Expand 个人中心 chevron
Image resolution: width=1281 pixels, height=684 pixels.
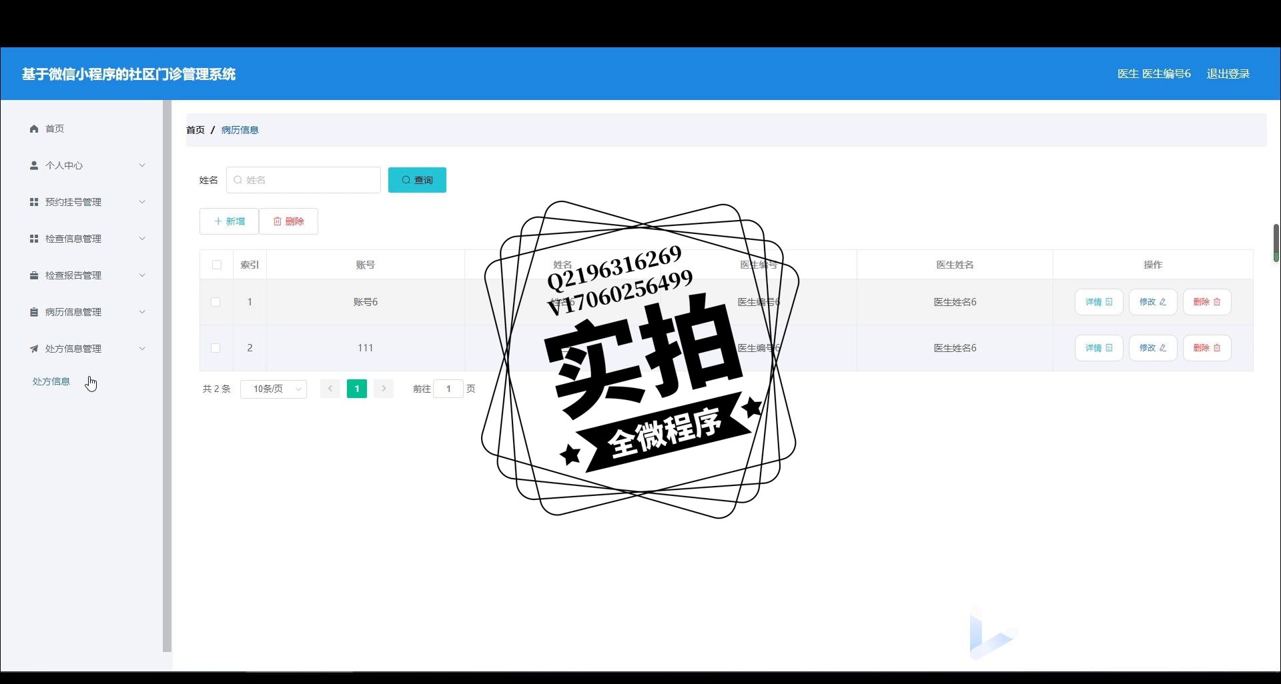[142, 165]
